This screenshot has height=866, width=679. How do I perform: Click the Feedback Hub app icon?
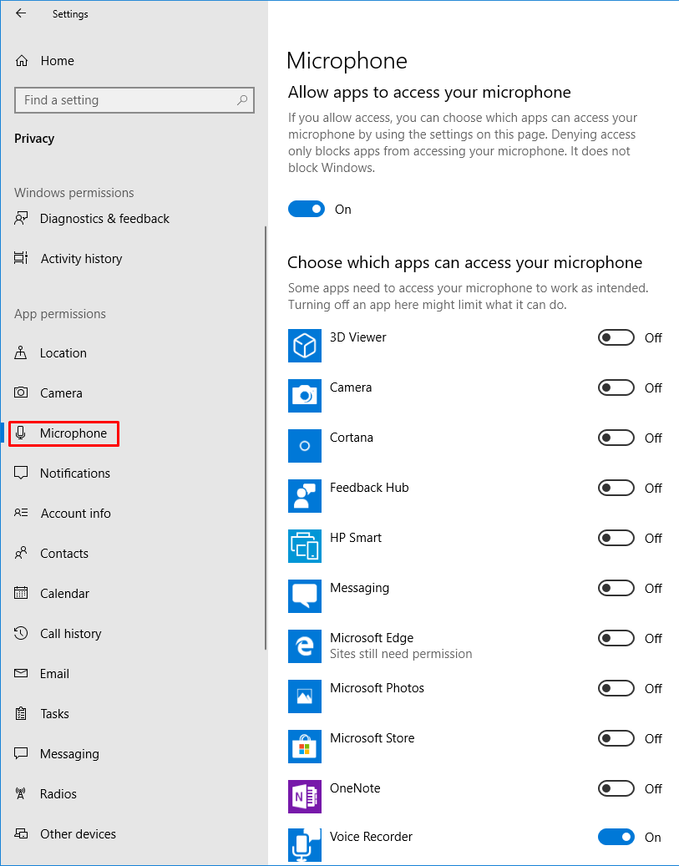(305, 496)
